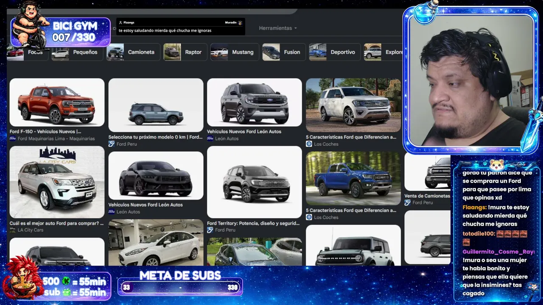Open the black Ford Territory SUV image
Image resolution: width=543 pixels, height=305 pixels.
[255, 182]
